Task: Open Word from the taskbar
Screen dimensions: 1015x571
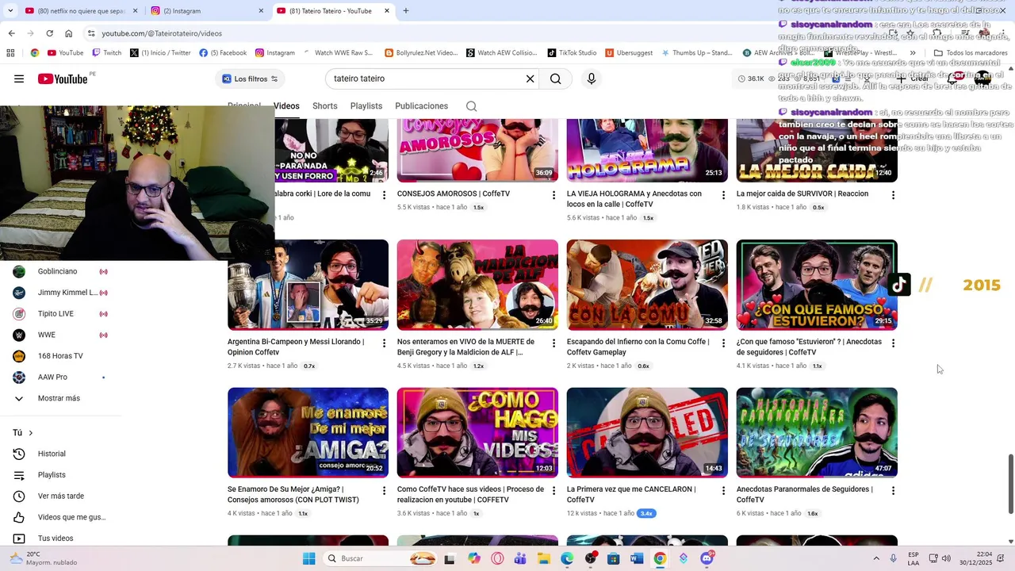Action: (x=636, y=558)
